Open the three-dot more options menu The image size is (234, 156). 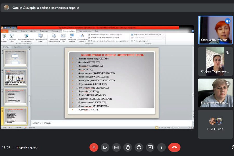pyautogui.click(x=161, y=147)
